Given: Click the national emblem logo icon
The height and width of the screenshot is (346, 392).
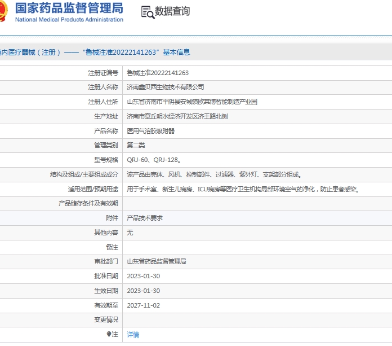Looking at the screenshot, I should (x=3, y=11).
